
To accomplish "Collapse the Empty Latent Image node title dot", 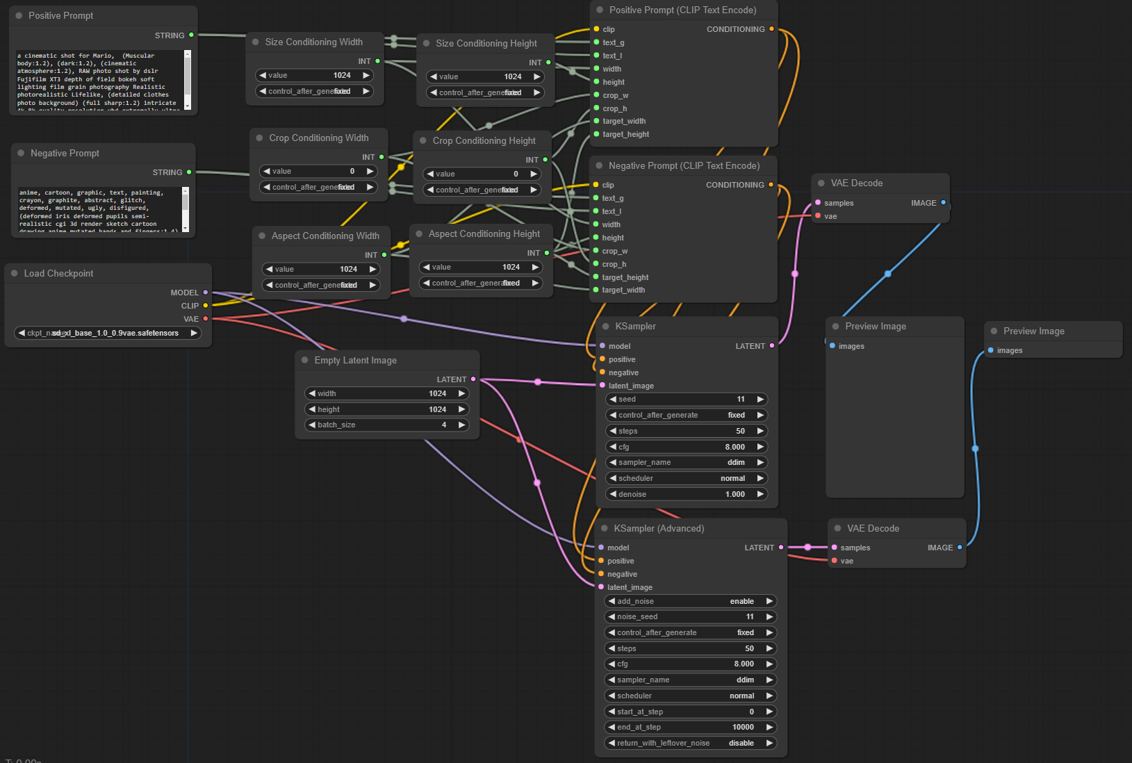I will coord(305,360).
